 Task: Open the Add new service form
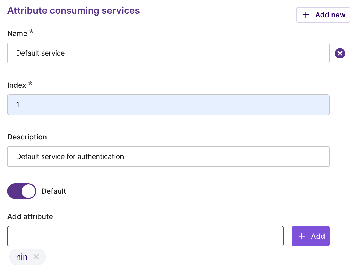(x=323, y=15)
